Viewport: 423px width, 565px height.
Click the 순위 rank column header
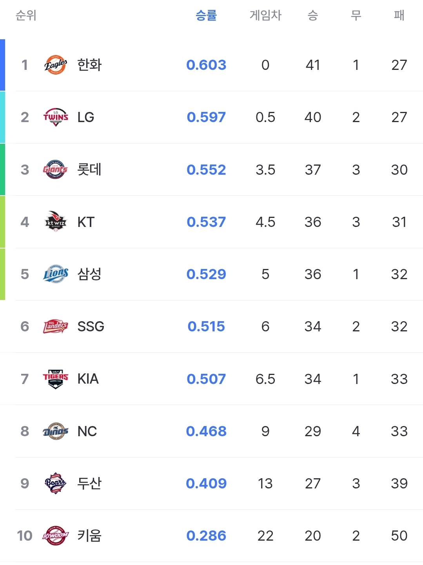[x=26, y=15]
